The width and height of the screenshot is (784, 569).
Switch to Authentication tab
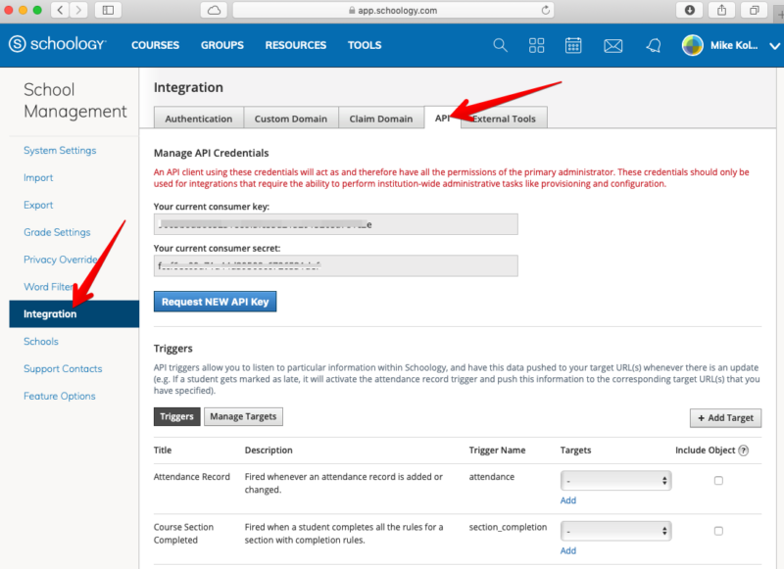[199, 119]
